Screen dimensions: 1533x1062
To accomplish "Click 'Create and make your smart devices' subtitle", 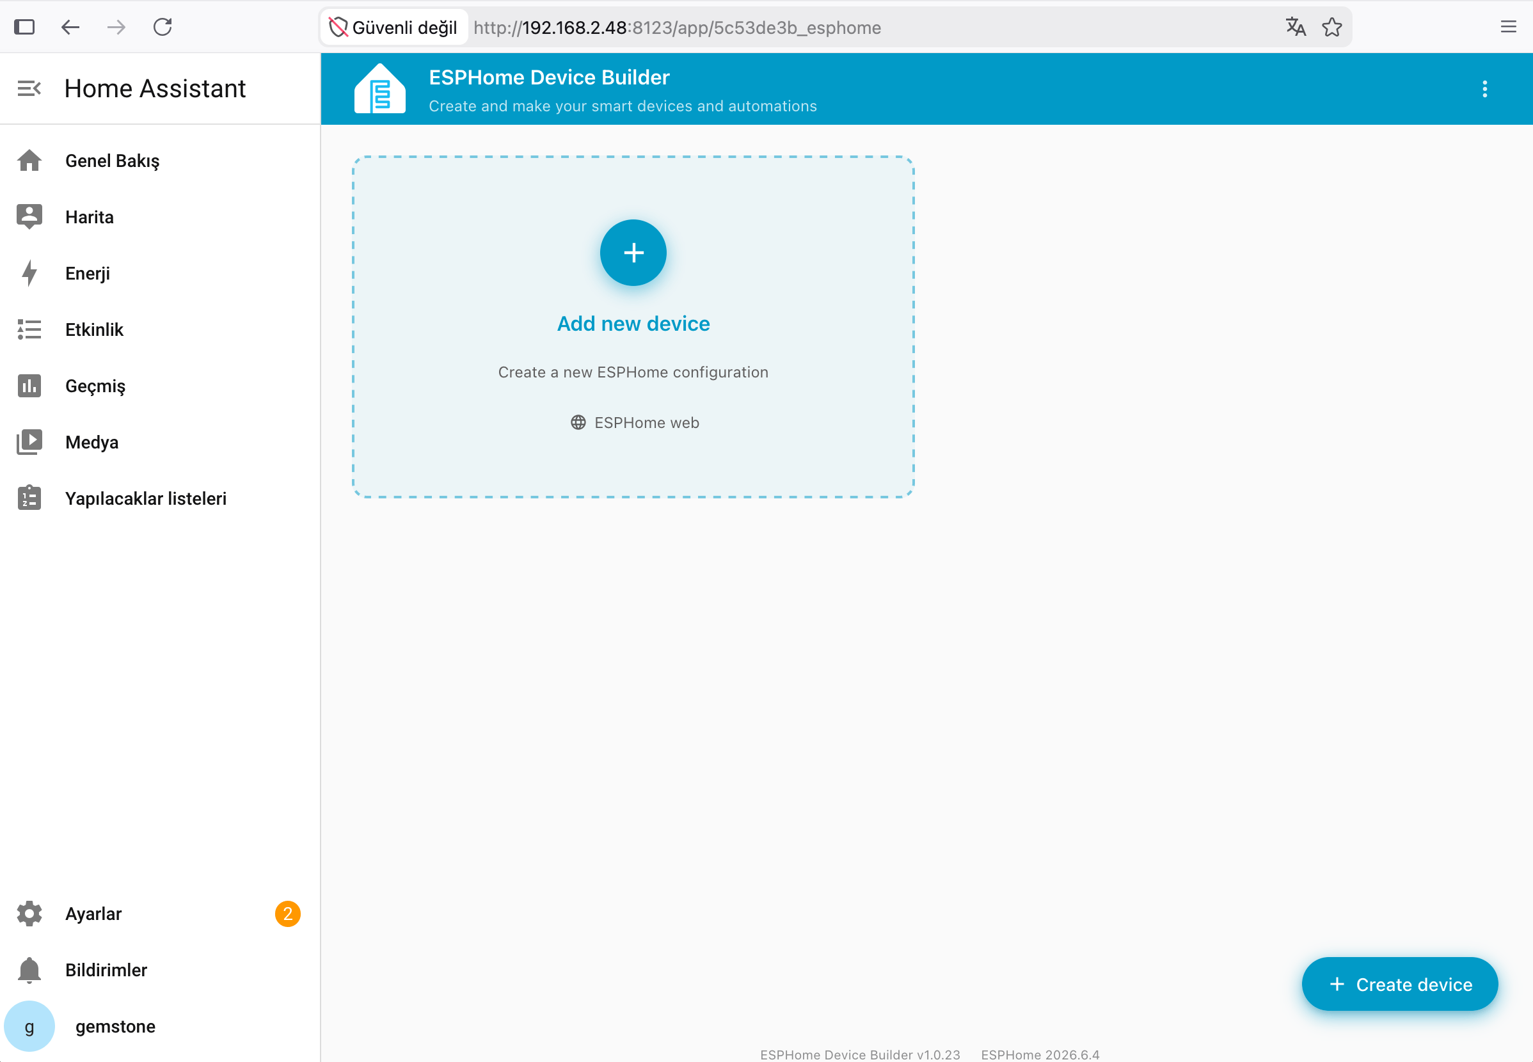I will point(623,106).
